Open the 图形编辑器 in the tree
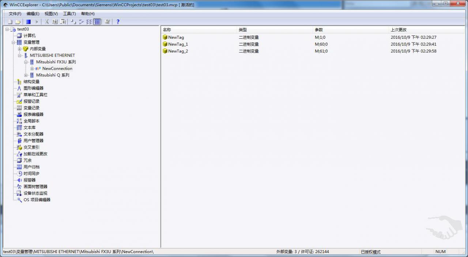Image resolution: width=468 pixels, height=257 pixels. click(34, 88)
